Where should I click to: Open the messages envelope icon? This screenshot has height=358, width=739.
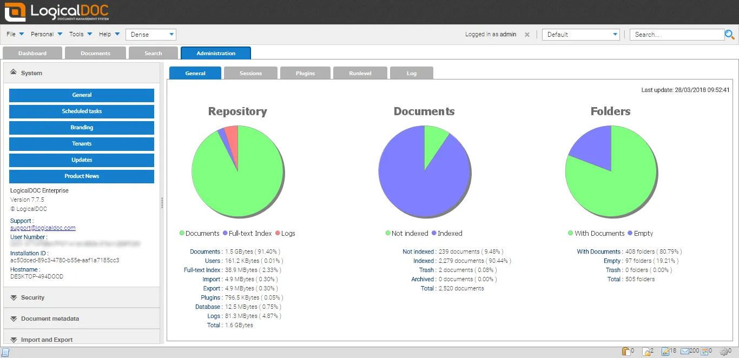(x=684, y=352)
